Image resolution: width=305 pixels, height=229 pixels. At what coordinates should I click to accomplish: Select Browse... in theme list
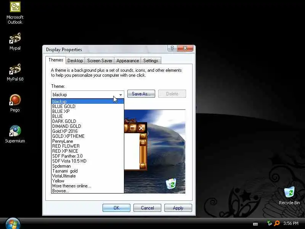88,191
